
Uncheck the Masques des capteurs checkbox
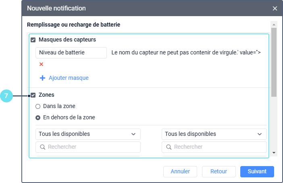click(33, 40)
